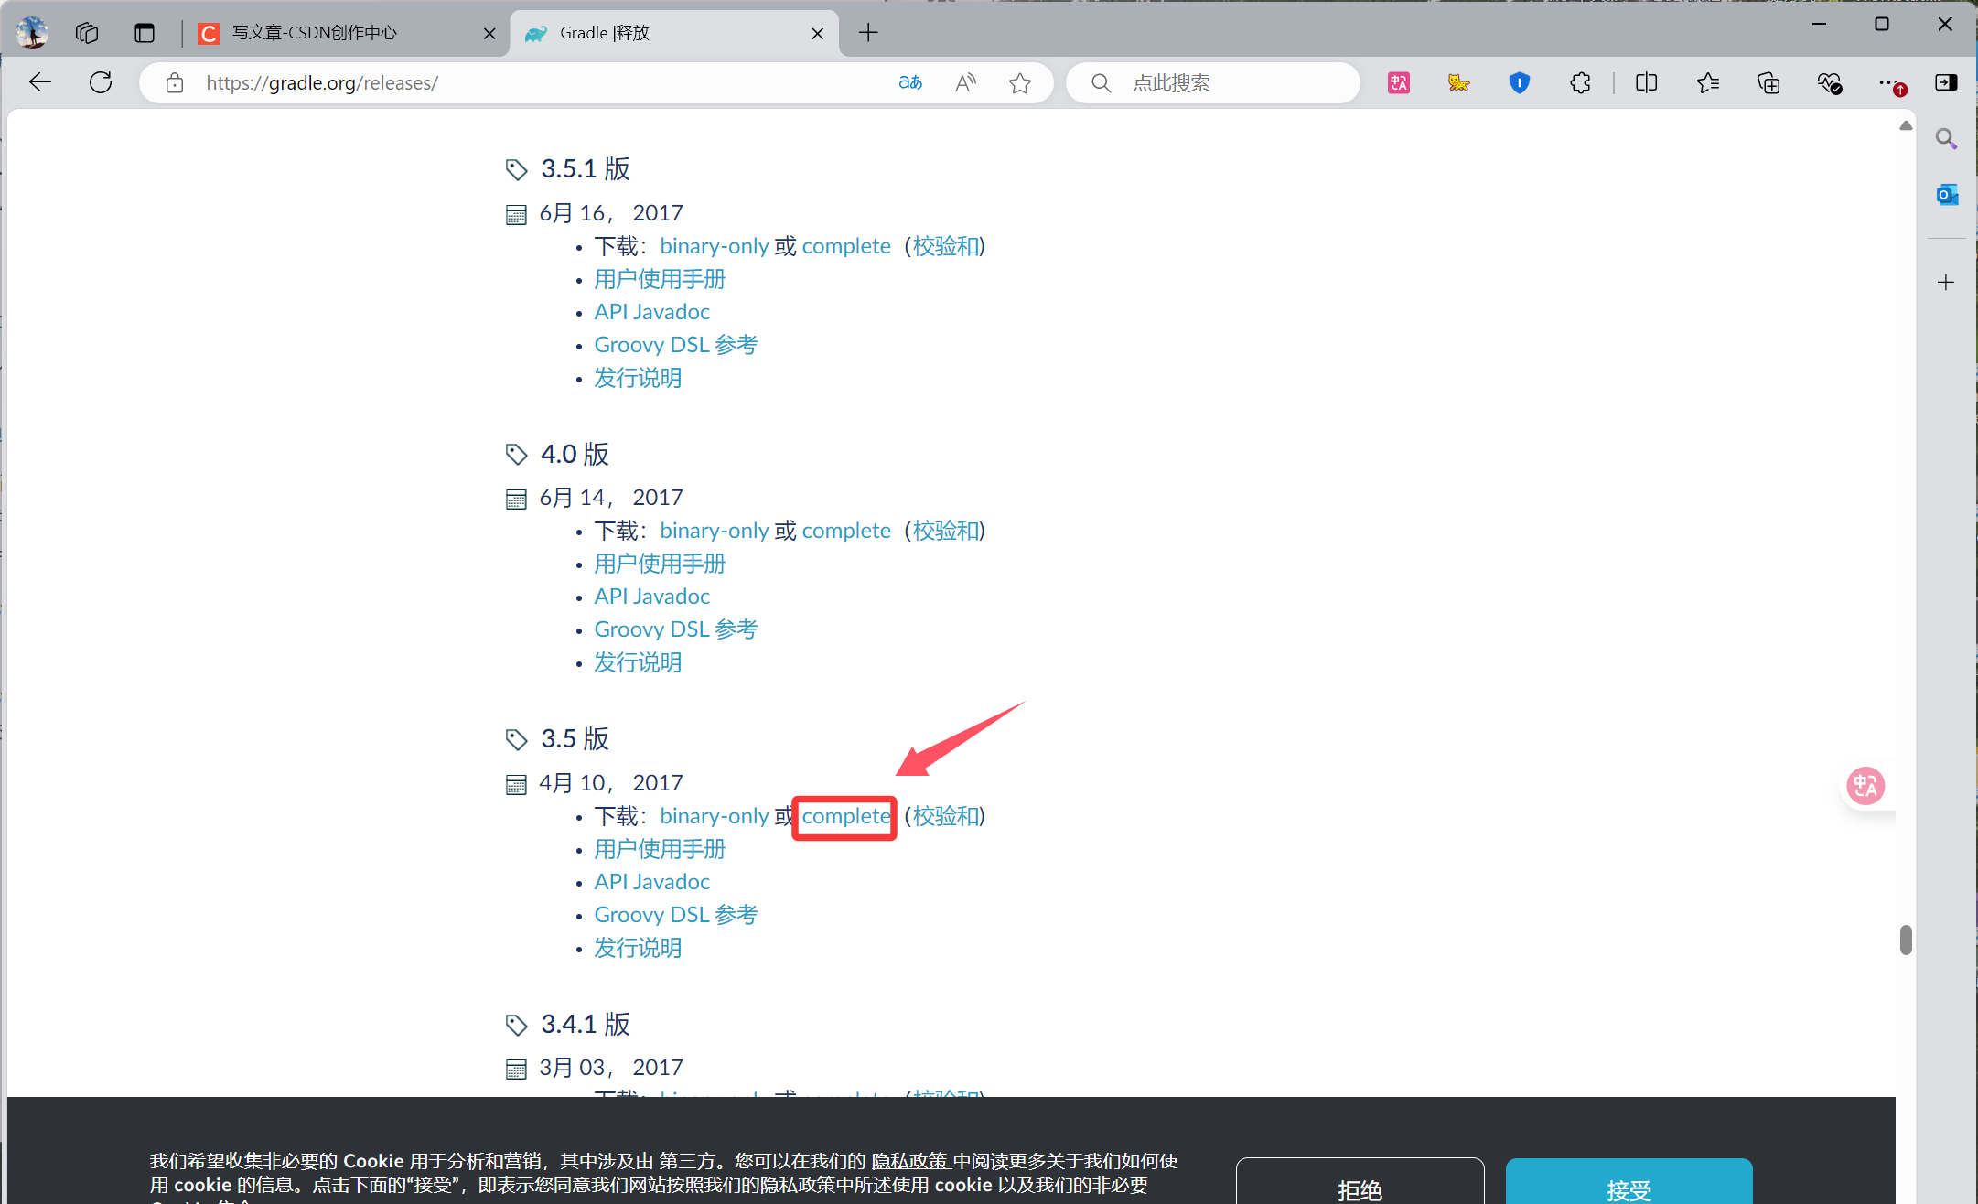1978x1204 pixels.
Task: Open the Collections icon in toolbar
Action: coord(1768,83)
